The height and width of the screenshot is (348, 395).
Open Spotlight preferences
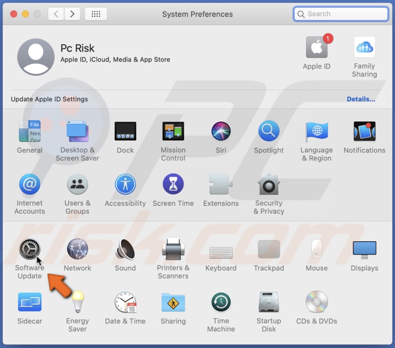pos(269,131)
